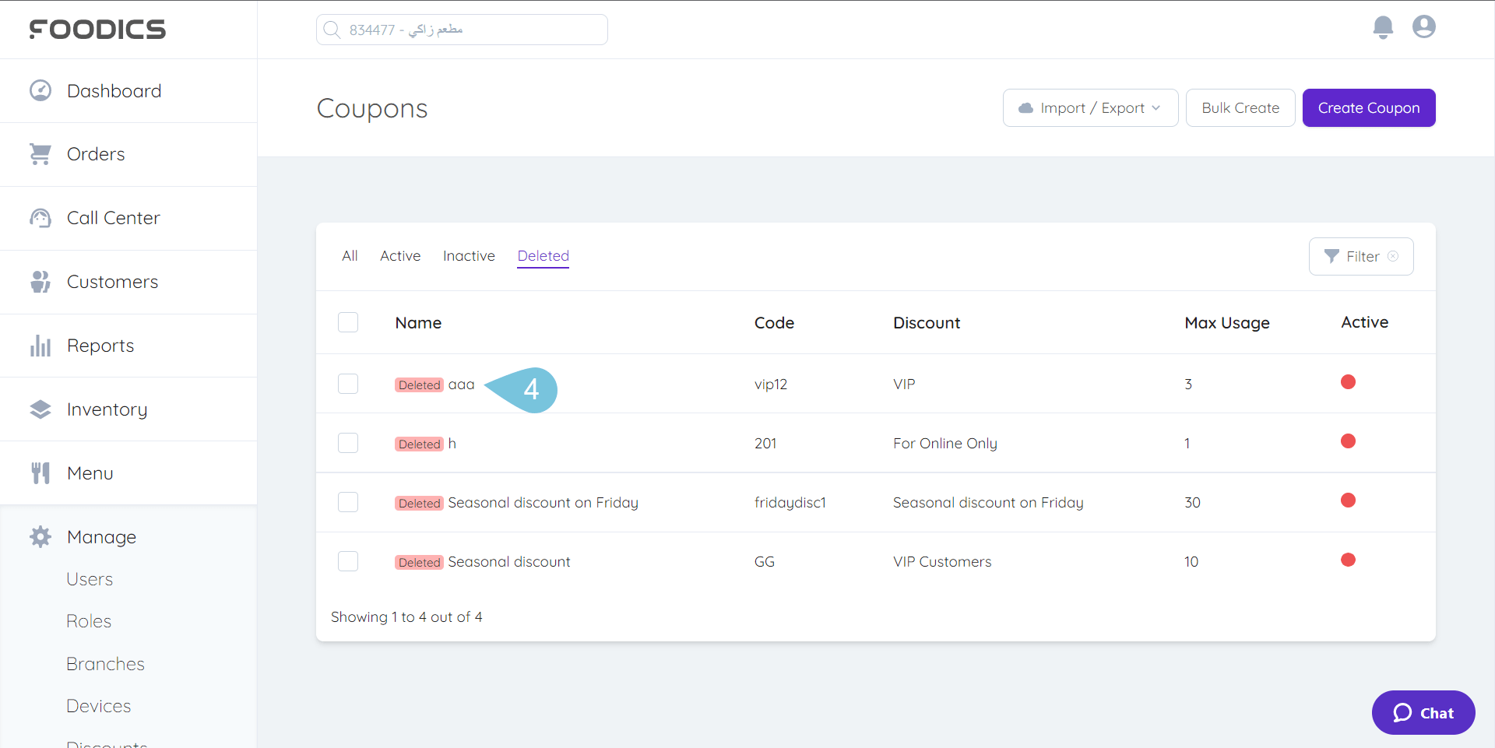This screenshot has width=1495, height=748.
Task: Open the deleted coupon named aaa
Action: click(461, 385)
